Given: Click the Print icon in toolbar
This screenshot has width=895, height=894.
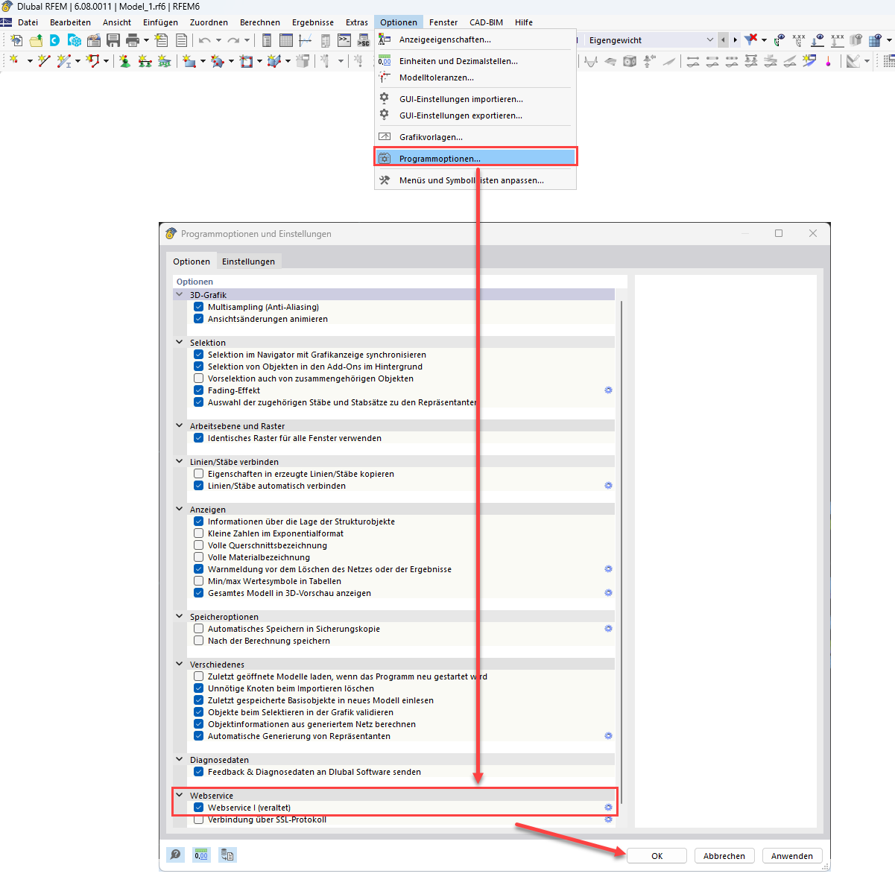Looking at the screenshot, I should 133,40.
